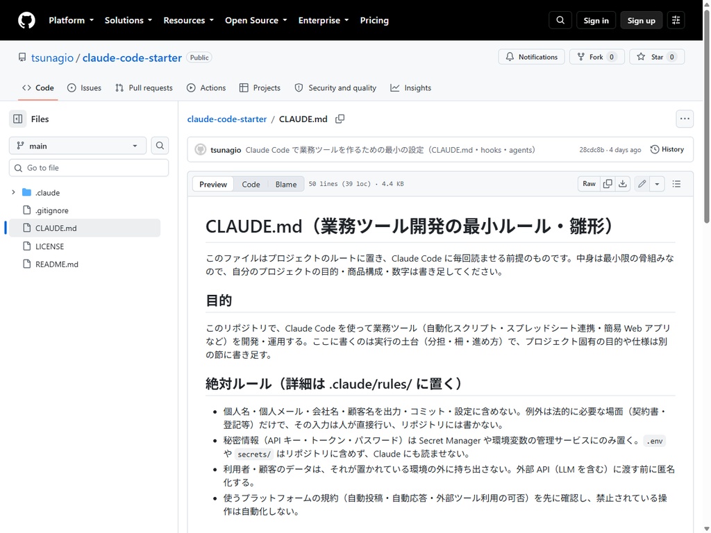This screenshot has height=533, width=711.
Task: Open the Pull requests tab
Action: click(x=144, y=87)
